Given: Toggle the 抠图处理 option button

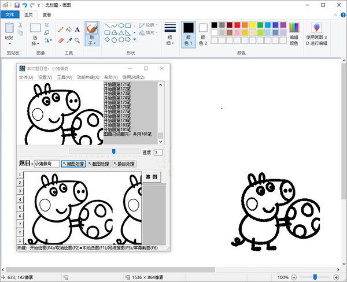Looking at the screenshot, I should [x=73, y=164].
